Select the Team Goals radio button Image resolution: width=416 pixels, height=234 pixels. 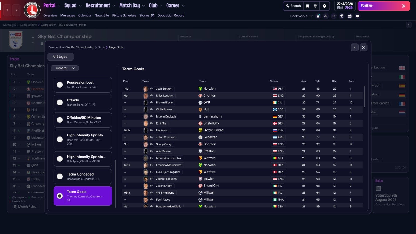60,196
